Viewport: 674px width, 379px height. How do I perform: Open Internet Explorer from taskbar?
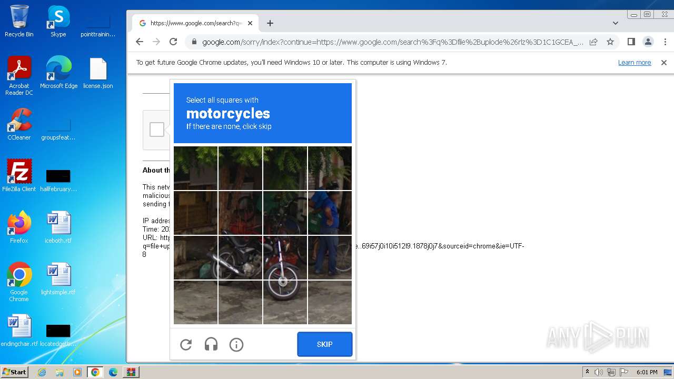tap(42, 372)
